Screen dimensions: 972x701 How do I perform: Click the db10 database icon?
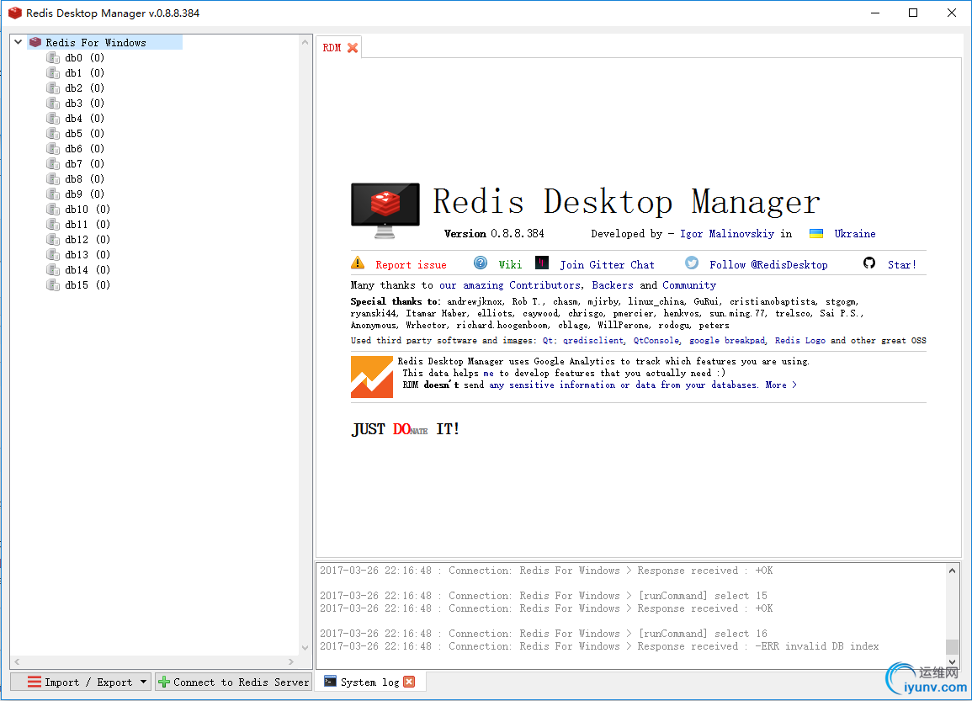[x=53, y=209]
